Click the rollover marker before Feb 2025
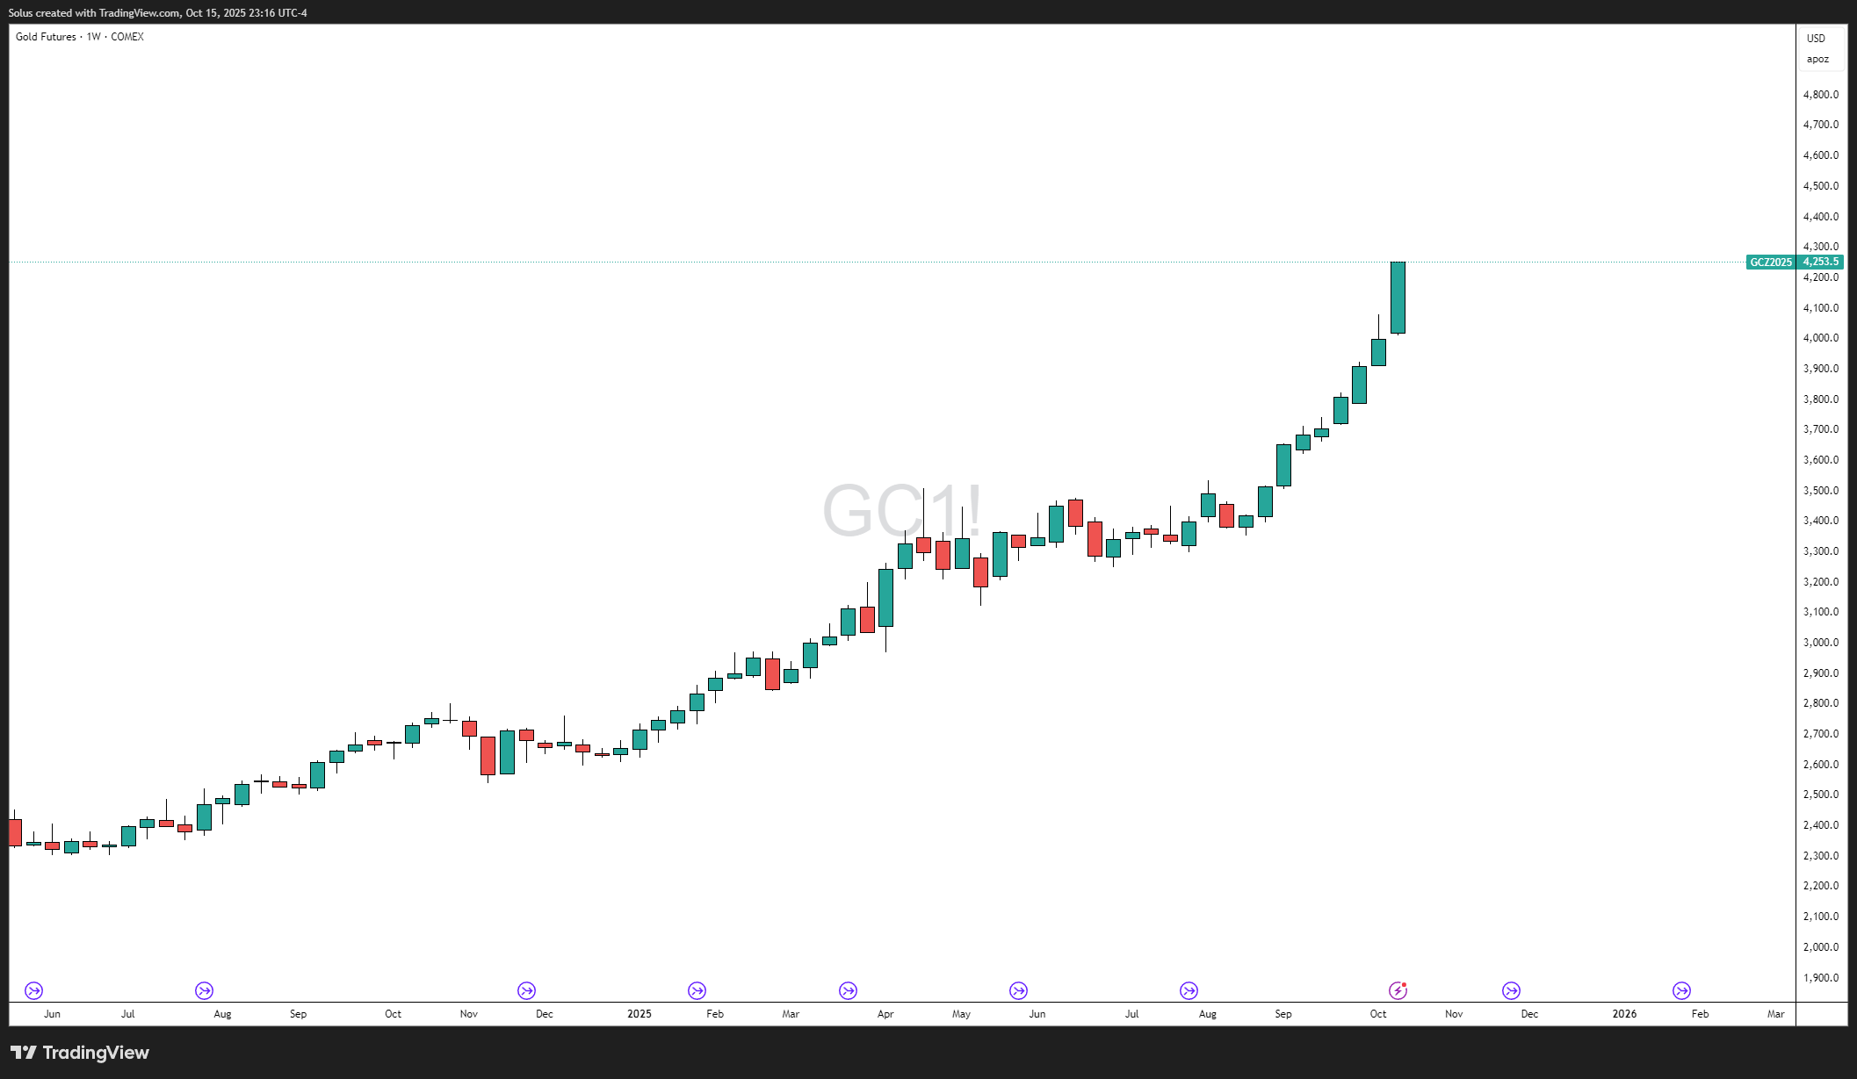1857x1079 pixels. (697, 990)
